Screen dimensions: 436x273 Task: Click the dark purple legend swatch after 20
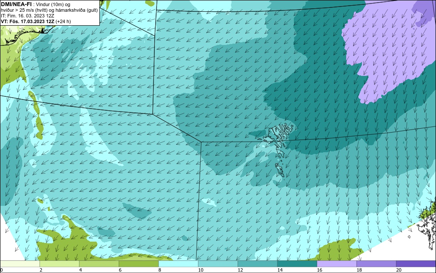click(416, 263)
